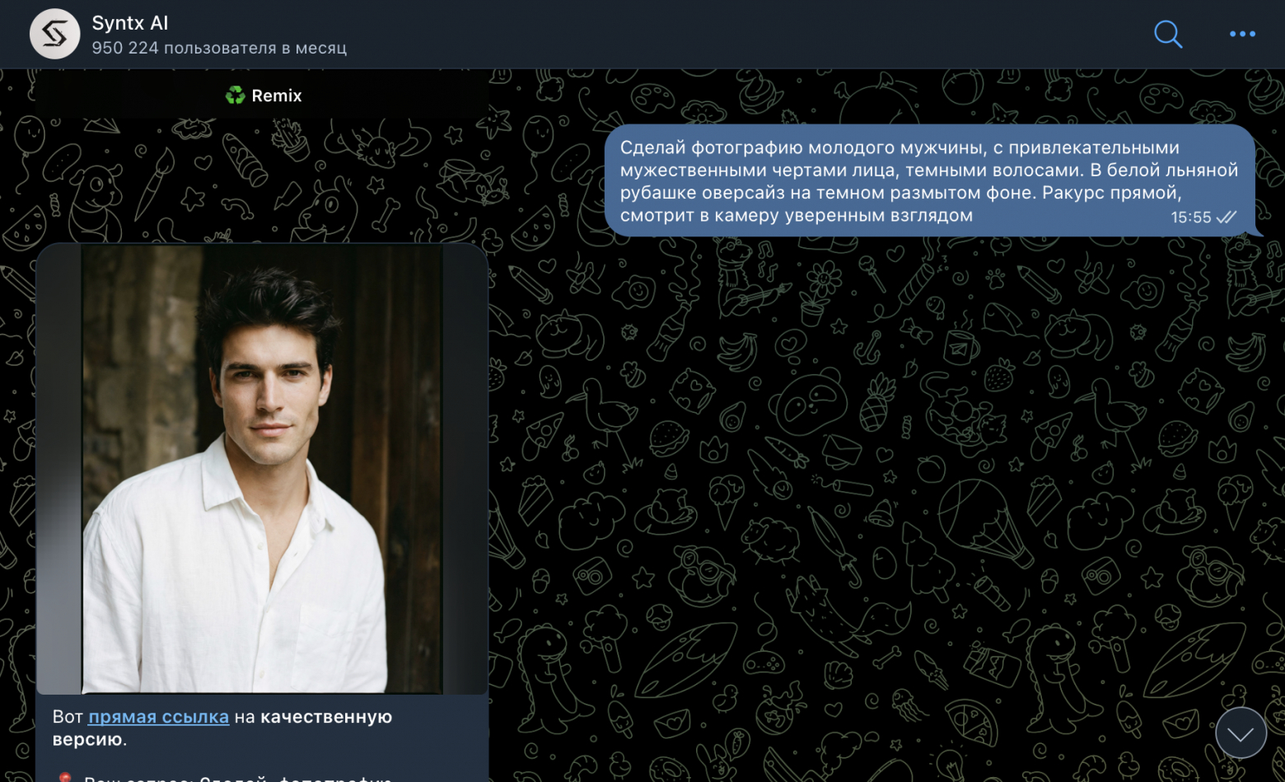Click the bold word качественную in the caption
1285x782 pixels.
click(x=326, y=717)
